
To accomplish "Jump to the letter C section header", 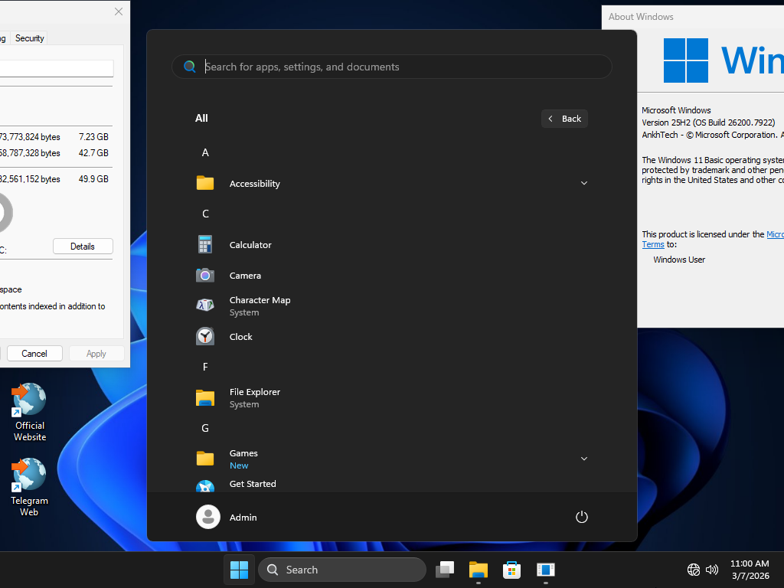I will coord(205,214).
